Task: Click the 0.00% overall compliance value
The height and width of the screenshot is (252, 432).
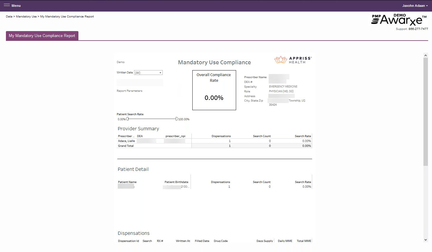Action: [x=214, y=98]
